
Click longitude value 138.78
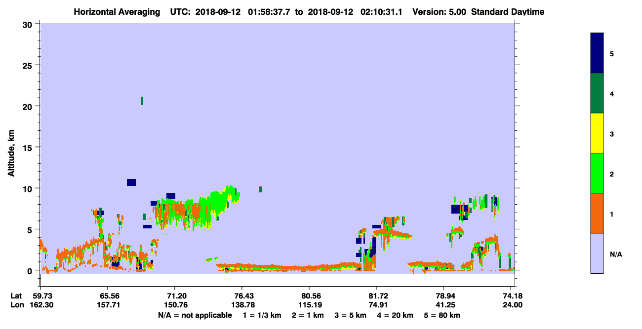(242, 305)
